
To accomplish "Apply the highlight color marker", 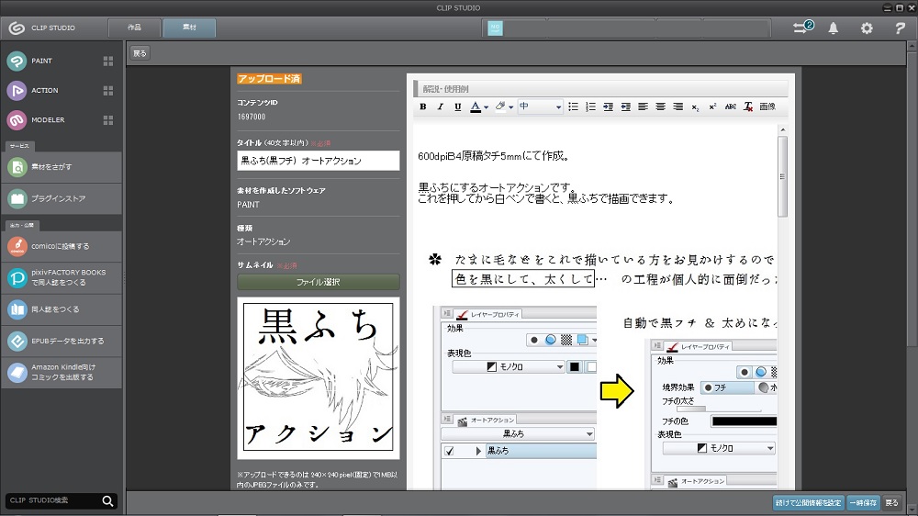I will [x=500, y=107].
